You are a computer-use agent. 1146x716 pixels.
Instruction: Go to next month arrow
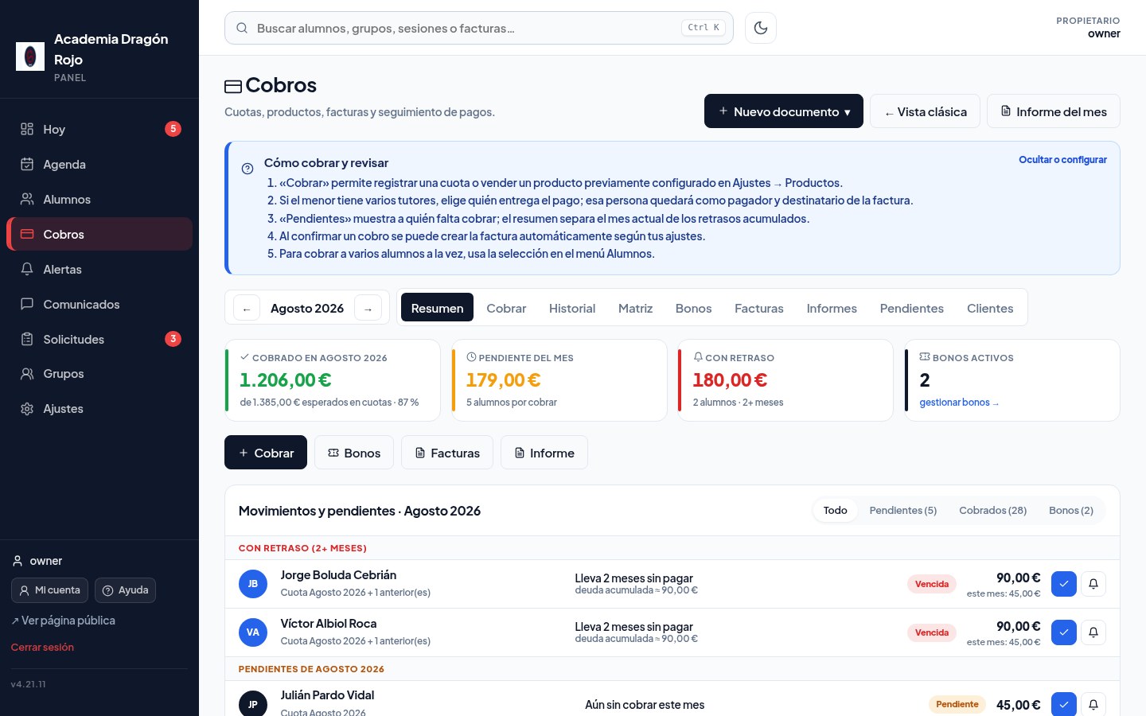tap(368, 309)
